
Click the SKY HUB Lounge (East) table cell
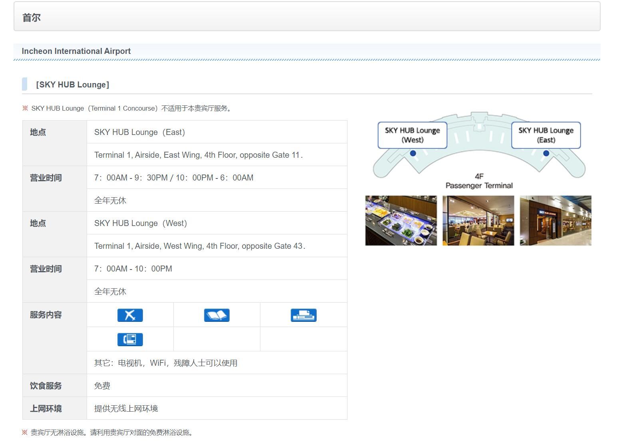[217, 132]
